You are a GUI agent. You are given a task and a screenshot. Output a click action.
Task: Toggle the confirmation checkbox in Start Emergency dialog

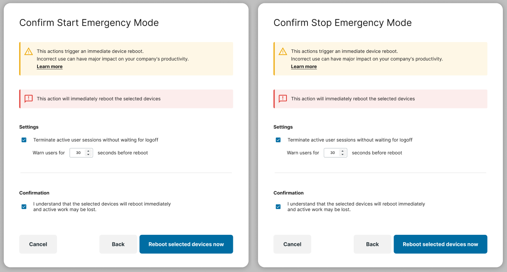[24, 207]
